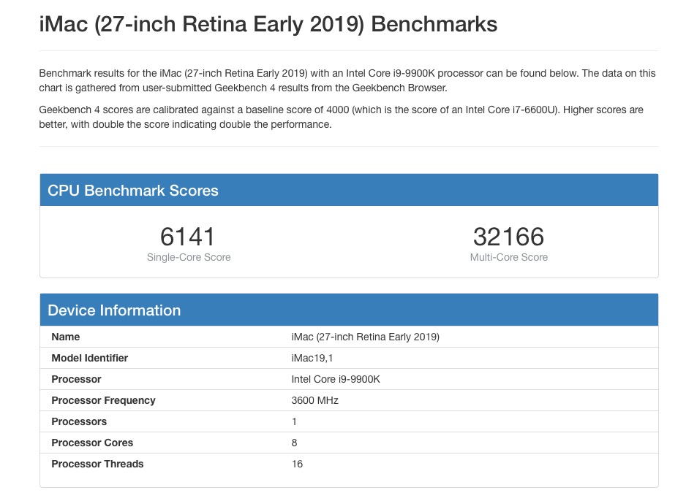Click the "Processor" row label
Viewport: 686px width, 501px height.
(76, 379)
